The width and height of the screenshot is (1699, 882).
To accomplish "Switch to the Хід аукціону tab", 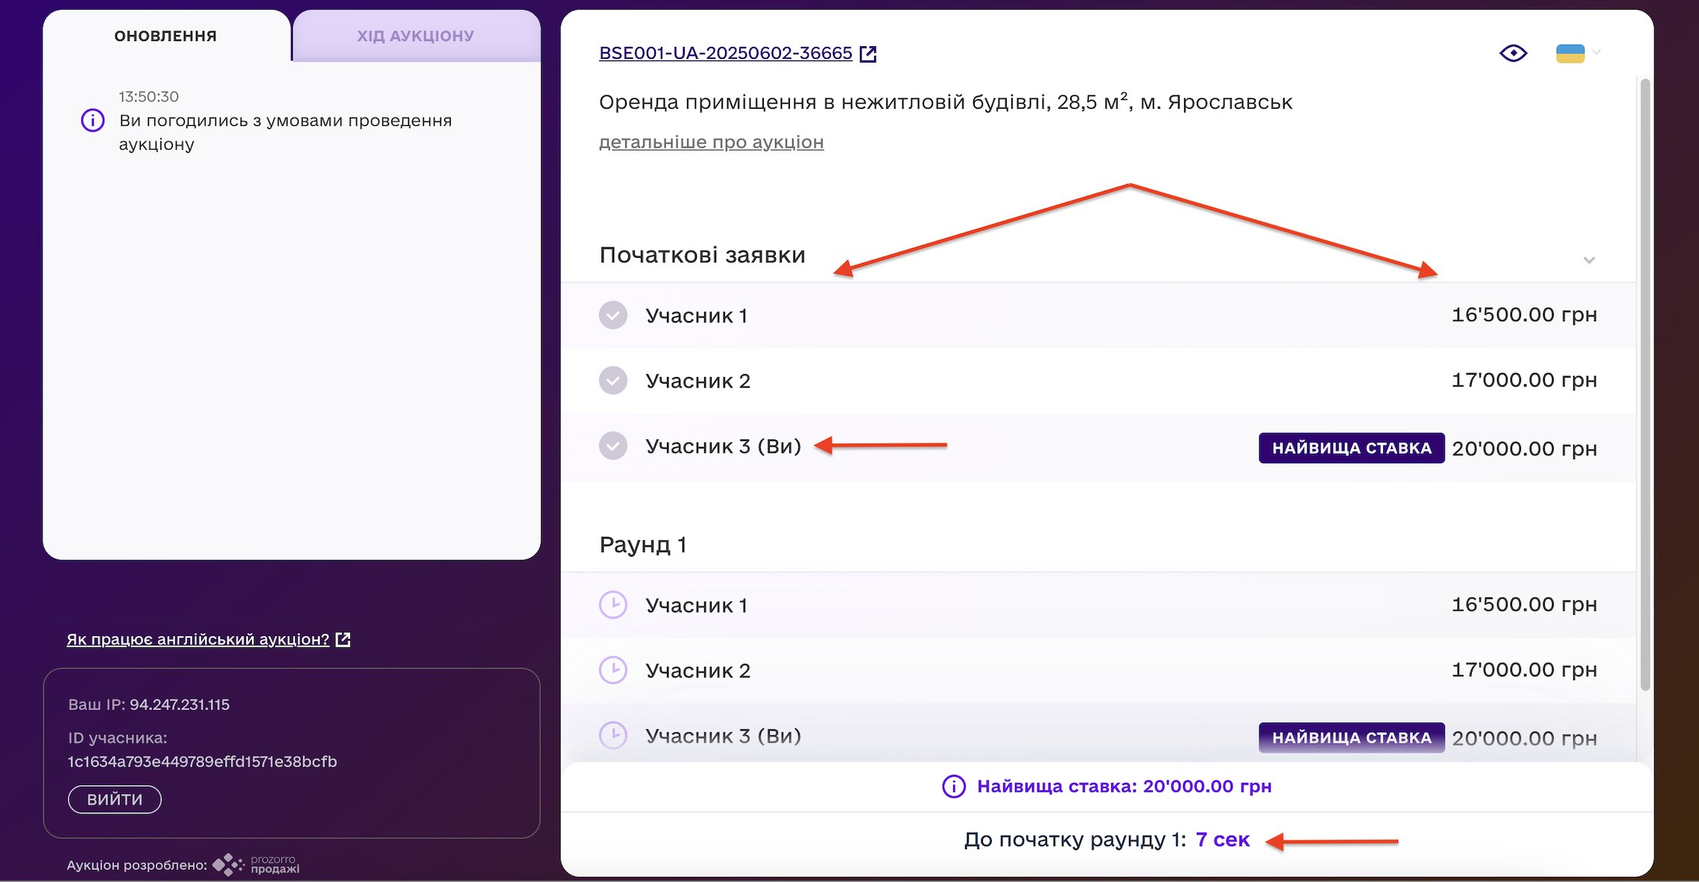I will 415,36.
